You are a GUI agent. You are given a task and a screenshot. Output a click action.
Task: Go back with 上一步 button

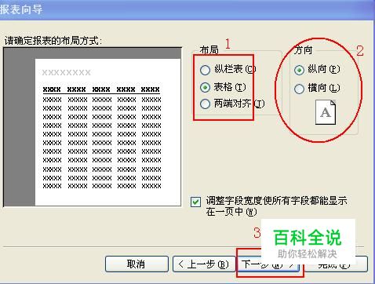(x=204, y=264)
